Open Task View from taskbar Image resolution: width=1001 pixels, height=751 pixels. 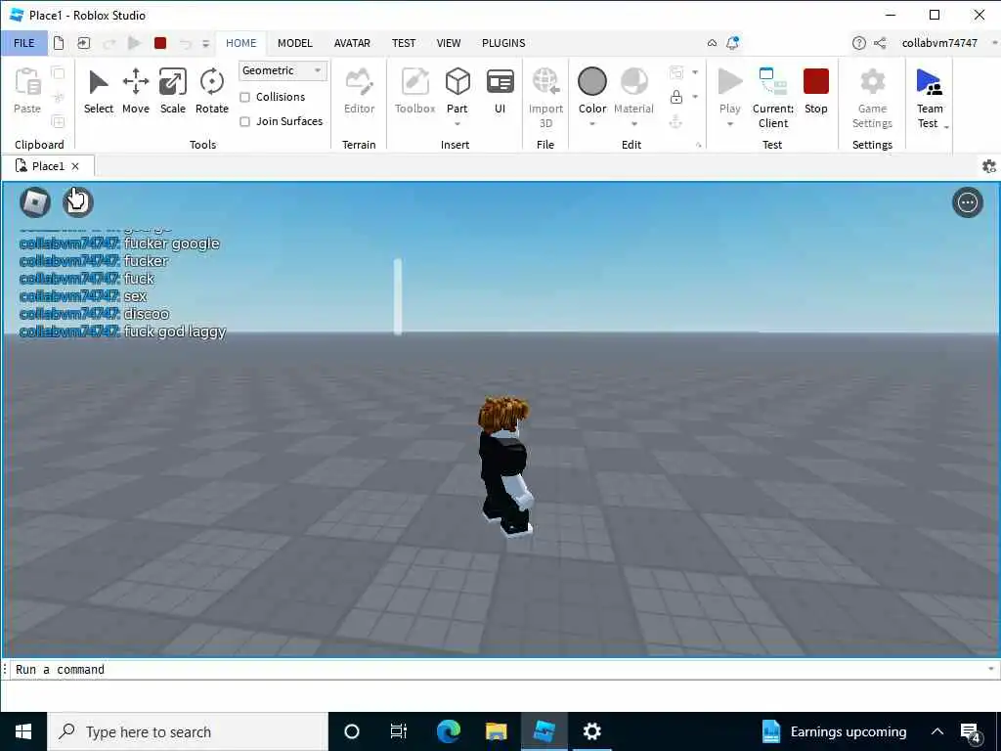click(x=399, y=731)
